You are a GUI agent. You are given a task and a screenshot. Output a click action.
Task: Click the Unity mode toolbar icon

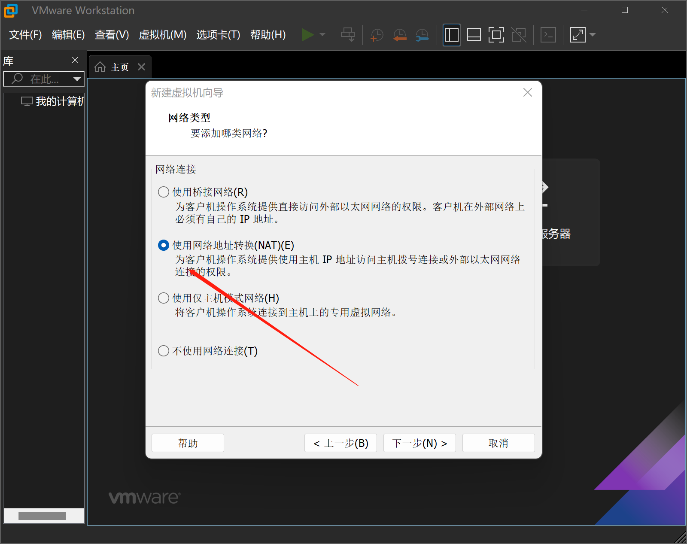click(x=519, y=35)
